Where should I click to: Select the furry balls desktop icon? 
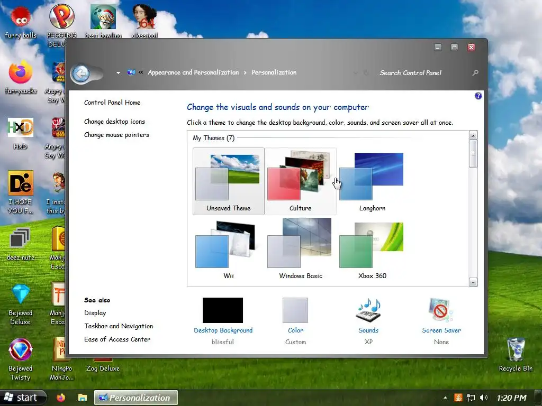click(x=21, y=22)
